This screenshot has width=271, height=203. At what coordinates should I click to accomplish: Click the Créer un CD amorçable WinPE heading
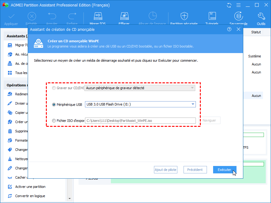(73, 41)
